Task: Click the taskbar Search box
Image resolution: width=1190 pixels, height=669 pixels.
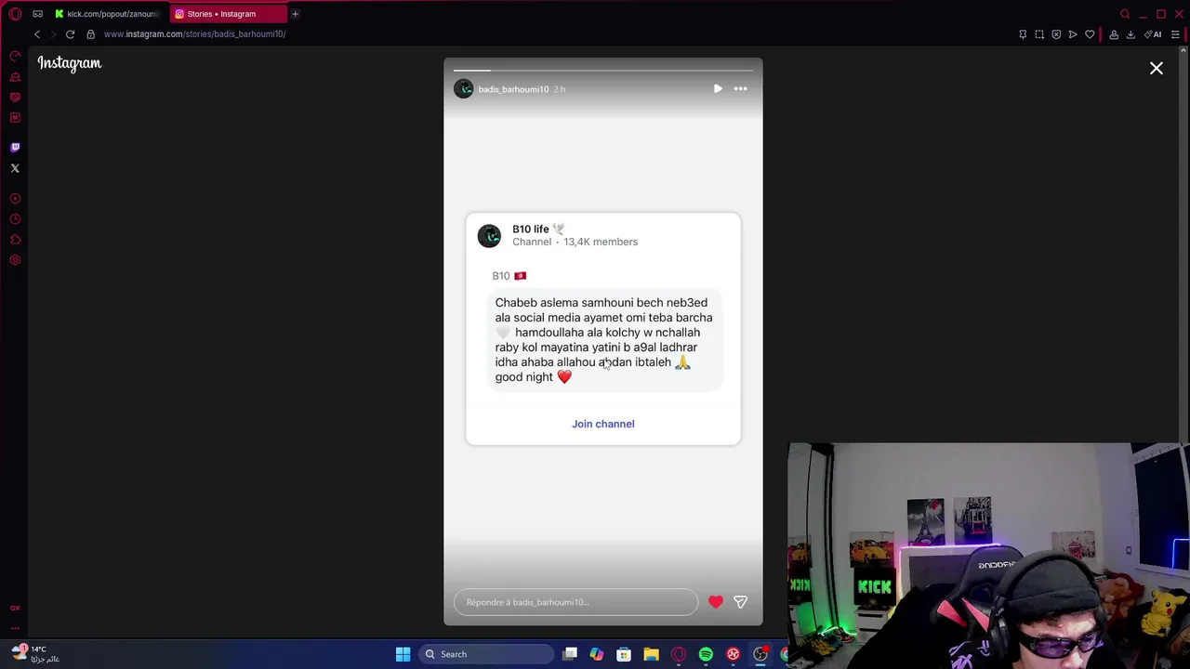Action: [x=486, y=654]
